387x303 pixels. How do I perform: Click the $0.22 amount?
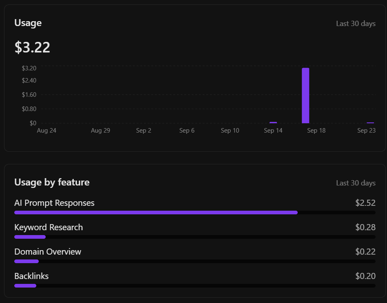click(365, 252)
